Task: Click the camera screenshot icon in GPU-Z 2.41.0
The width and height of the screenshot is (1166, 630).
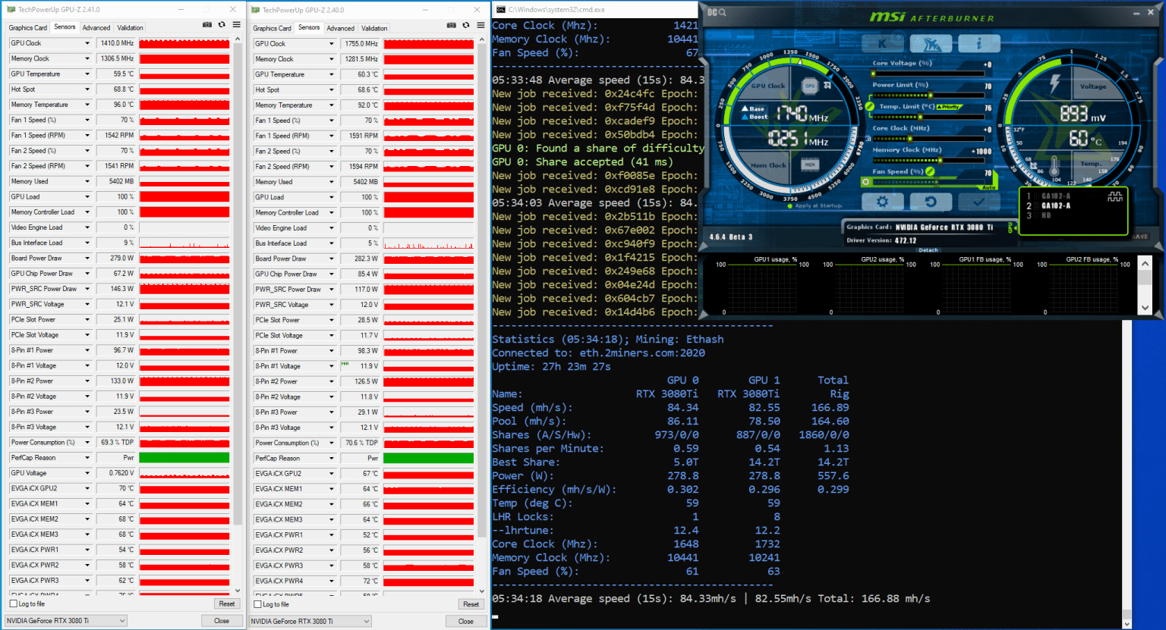Action: tap(206, 24)
